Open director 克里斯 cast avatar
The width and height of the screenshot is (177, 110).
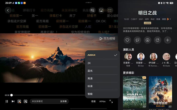click(128, 57)
